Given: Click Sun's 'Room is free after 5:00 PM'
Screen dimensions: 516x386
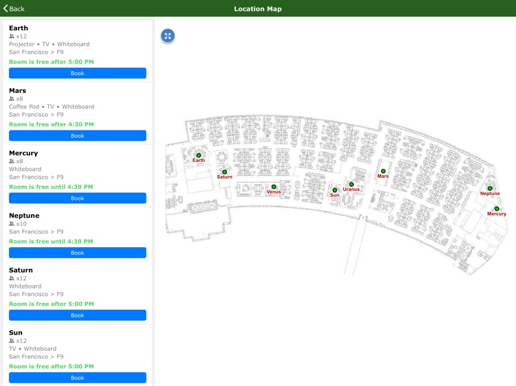Looking at the screenshot, I should pyautogui.click(x=52, y=366).
